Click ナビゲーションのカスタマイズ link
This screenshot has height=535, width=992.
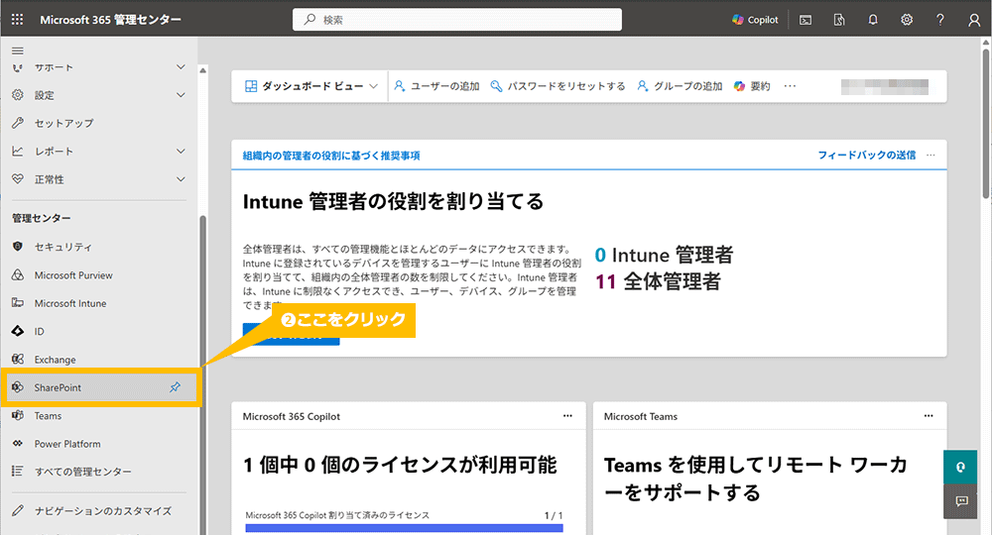[x=102, y=510]
